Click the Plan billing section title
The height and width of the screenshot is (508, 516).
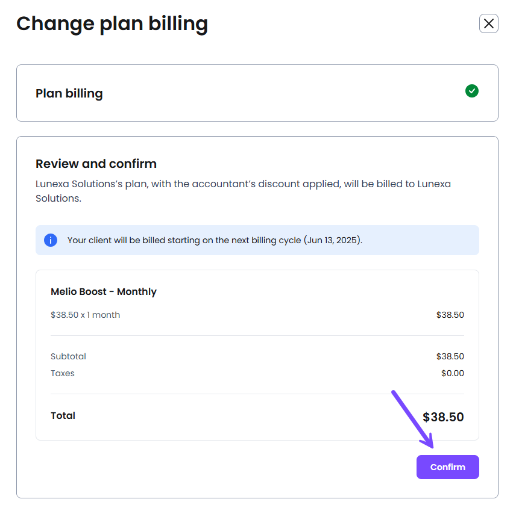(69, 93)
